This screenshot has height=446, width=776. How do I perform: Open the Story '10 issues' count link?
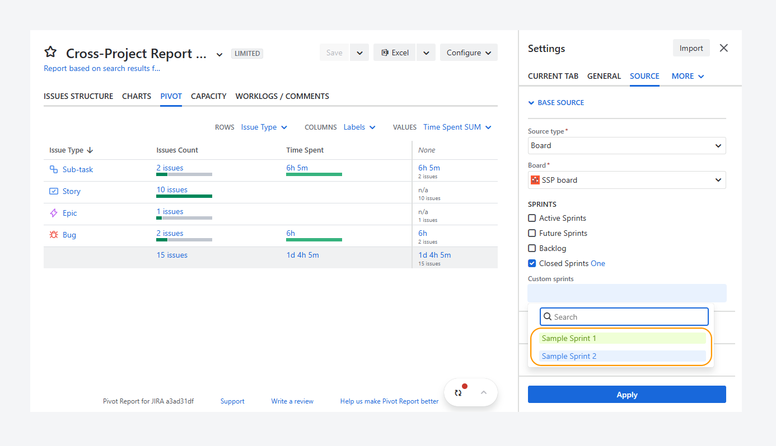pyautogui.click(x=172, y=189)
